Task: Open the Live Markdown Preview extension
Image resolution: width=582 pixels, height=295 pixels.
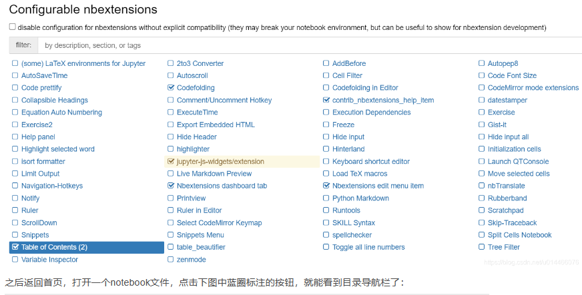Action: [214, 174]
